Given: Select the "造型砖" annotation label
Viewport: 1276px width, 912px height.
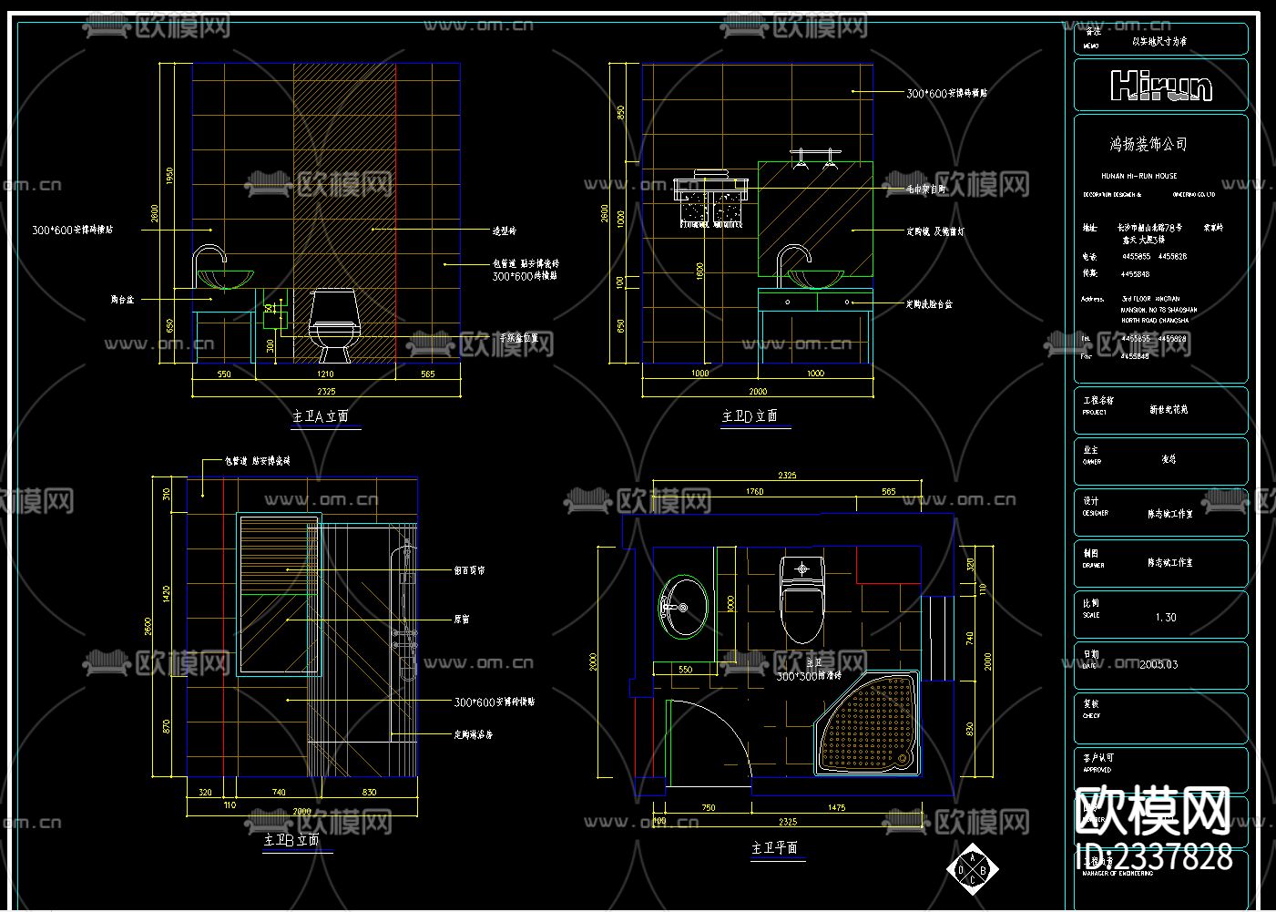Looking at the screenshot, I should point(504,231).
